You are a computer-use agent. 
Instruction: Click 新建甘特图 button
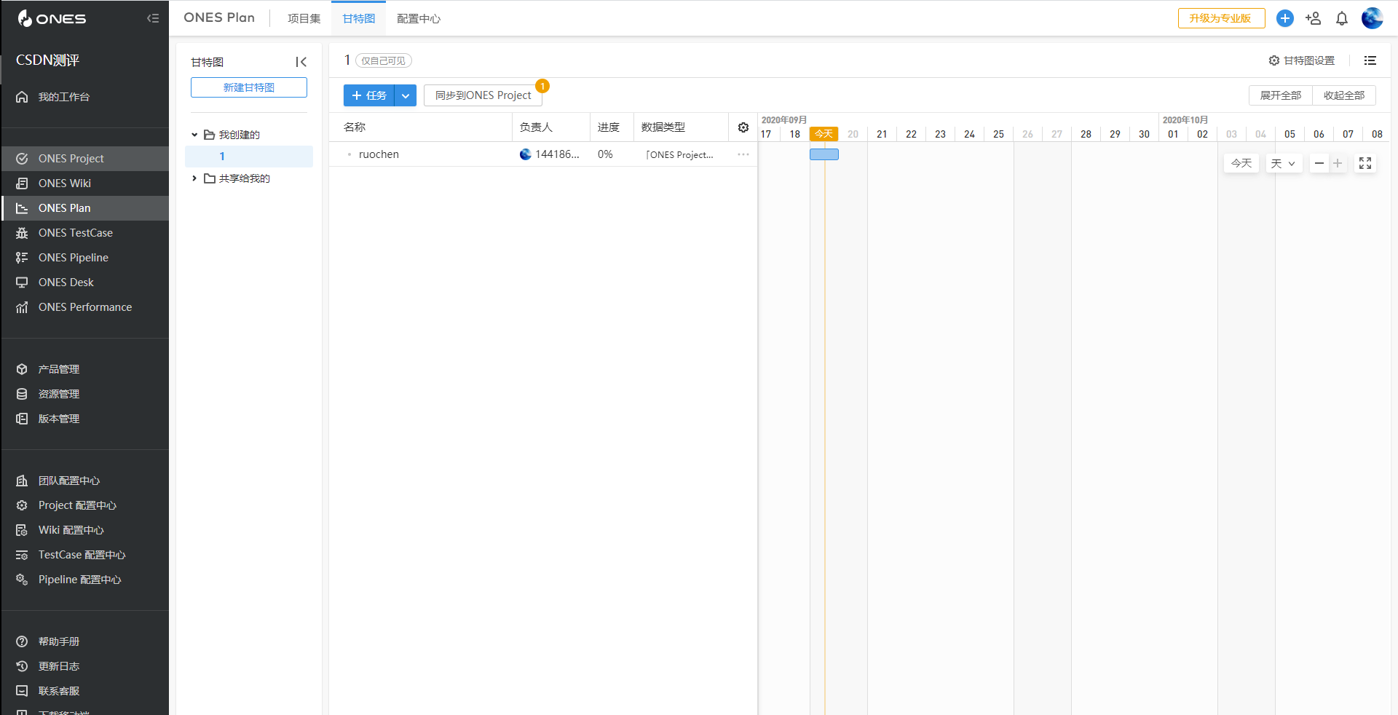pyautogui.click(x=249, y=87)
